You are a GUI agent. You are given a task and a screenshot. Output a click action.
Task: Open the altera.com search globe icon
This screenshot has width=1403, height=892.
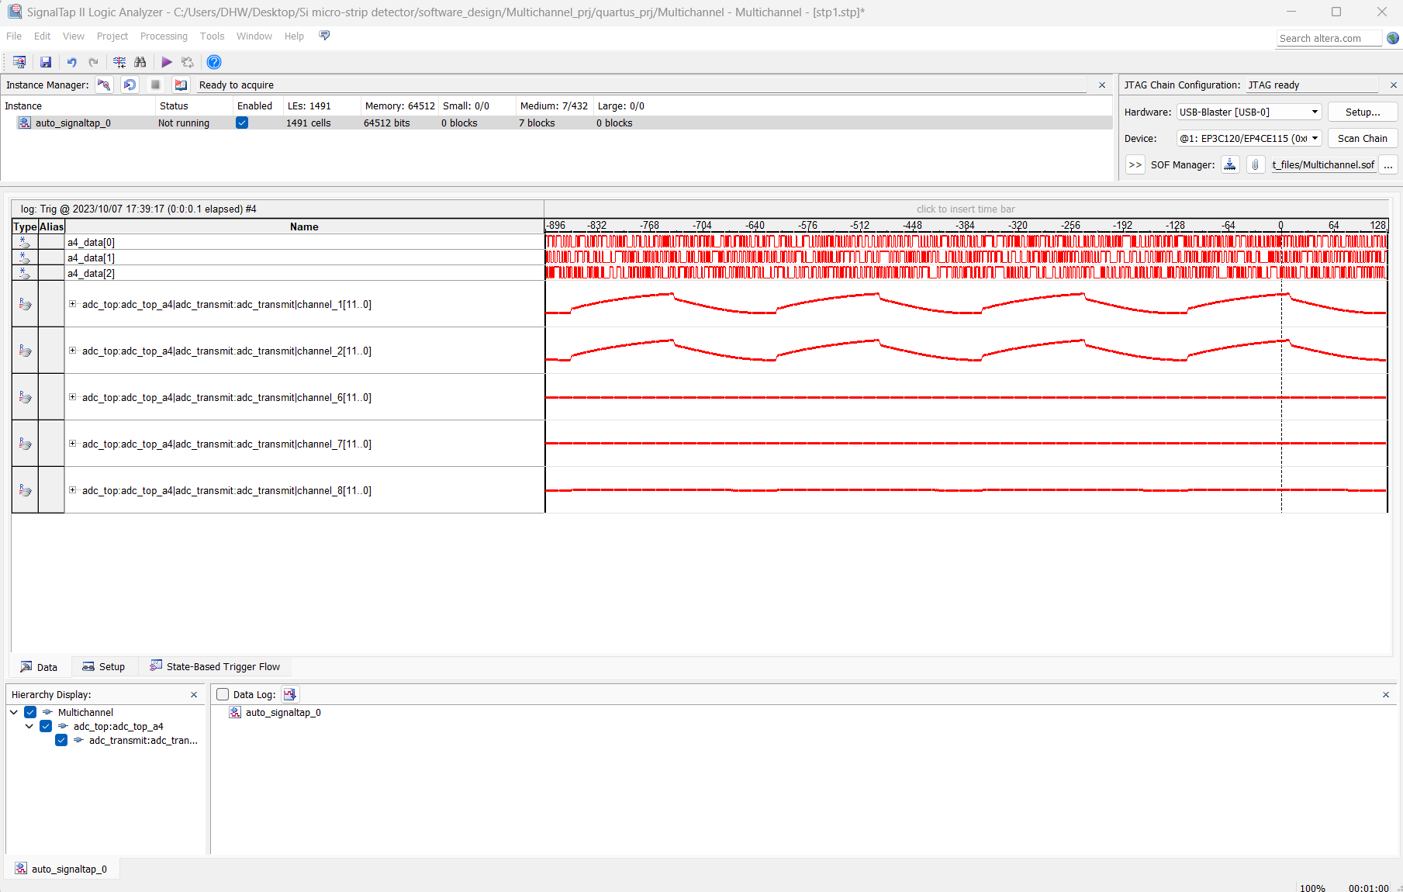pos(1393,38)
